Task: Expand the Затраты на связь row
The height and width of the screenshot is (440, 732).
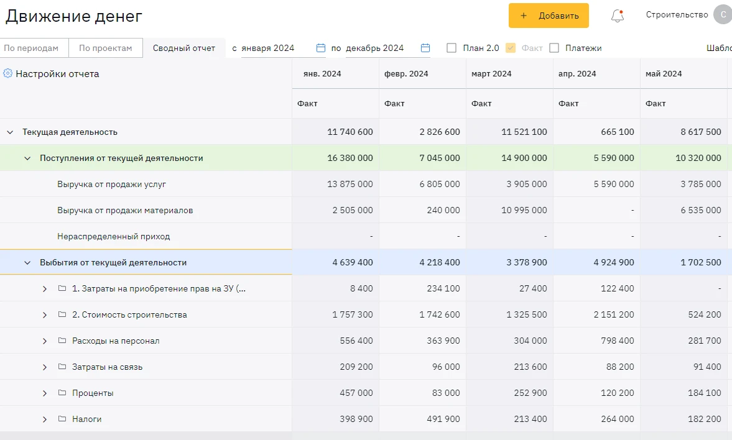Action: pyautogui.click(x=45, y=367)
